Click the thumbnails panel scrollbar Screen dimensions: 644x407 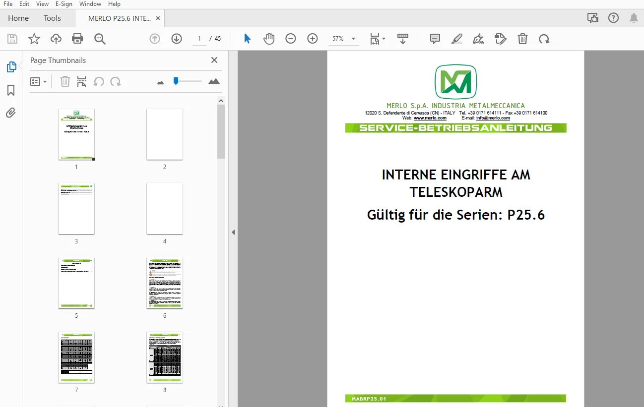[x=221, y=131]
